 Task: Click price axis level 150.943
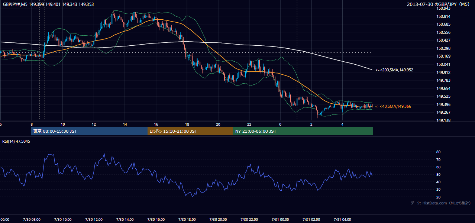[443, 8]
